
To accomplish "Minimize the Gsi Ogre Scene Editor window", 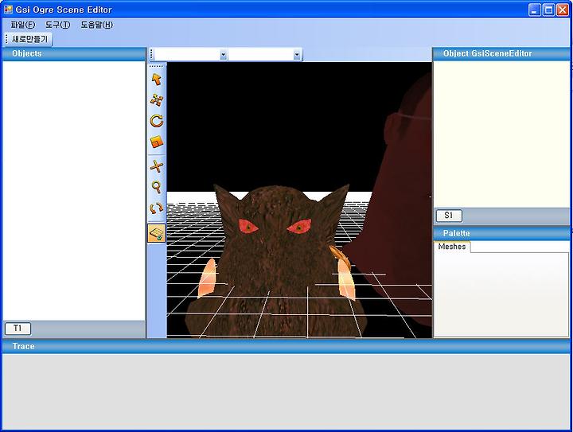I will (535, 10).
